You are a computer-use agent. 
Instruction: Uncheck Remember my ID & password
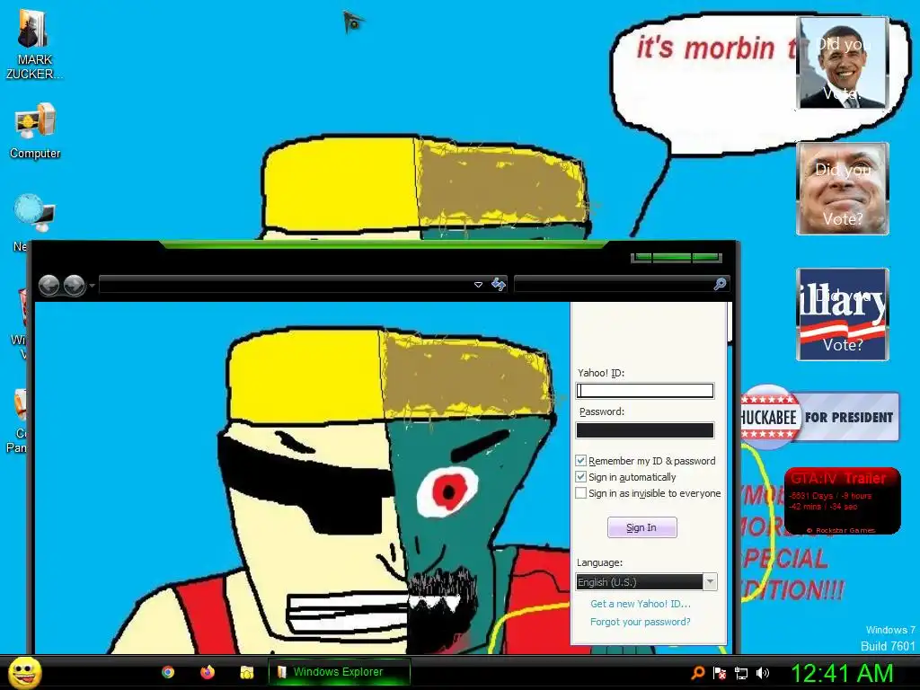(x=581, y=461)
